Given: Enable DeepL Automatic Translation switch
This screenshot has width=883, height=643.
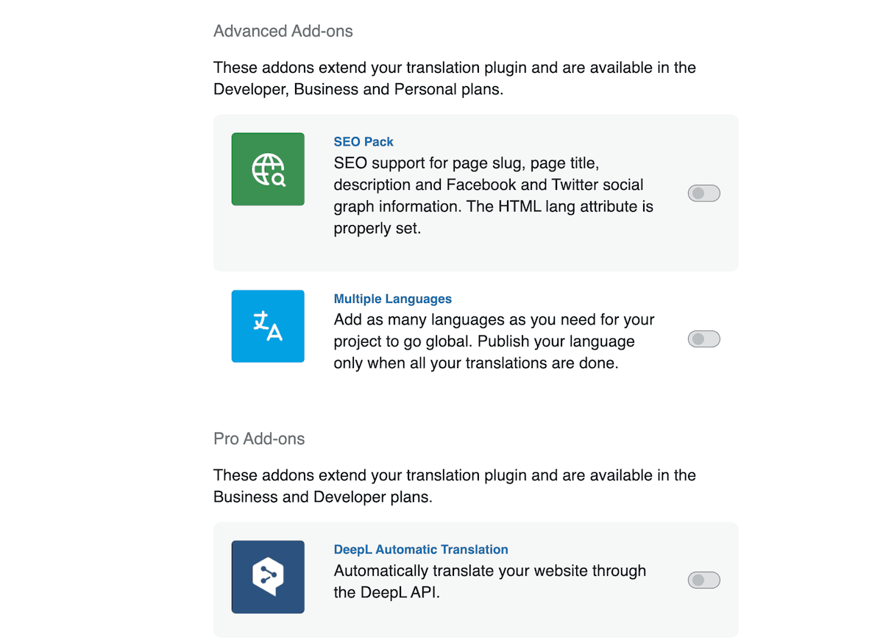Looking at the screenshot, I should click(x=703, y=580).
